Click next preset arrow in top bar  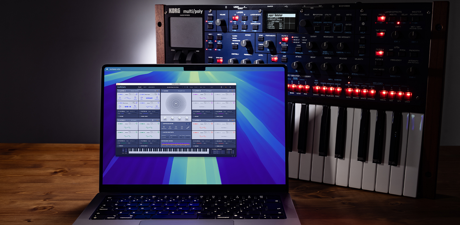pos(165,87)
